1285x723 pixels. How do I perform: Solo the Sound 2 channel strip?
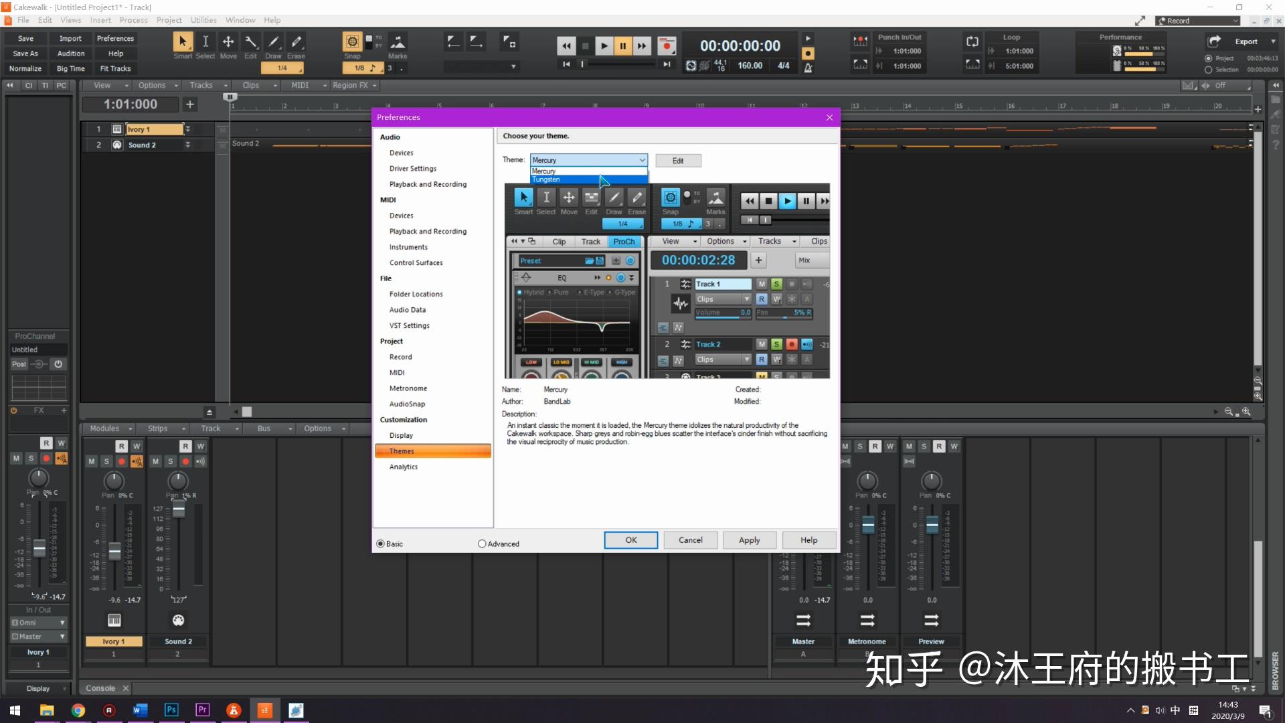[x=171, y=461]
